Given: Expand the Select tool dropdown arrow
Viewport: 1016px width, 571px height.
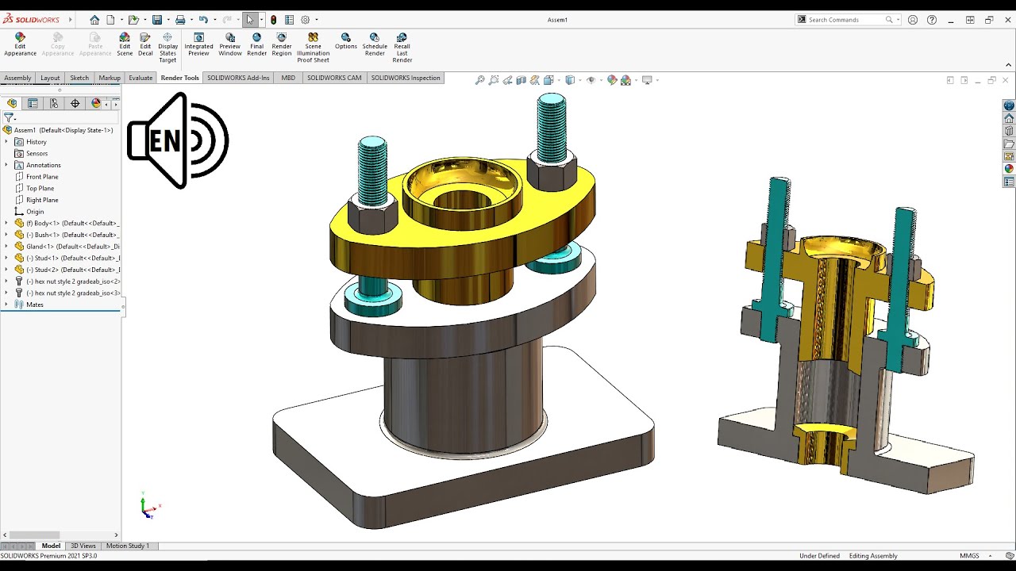Looking at the screenshot, I should (261, 20).
